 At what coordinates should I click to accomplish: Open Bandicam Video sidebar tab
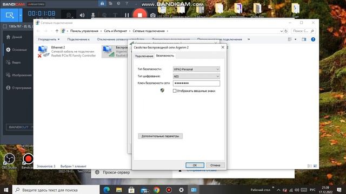click(14, 63)
